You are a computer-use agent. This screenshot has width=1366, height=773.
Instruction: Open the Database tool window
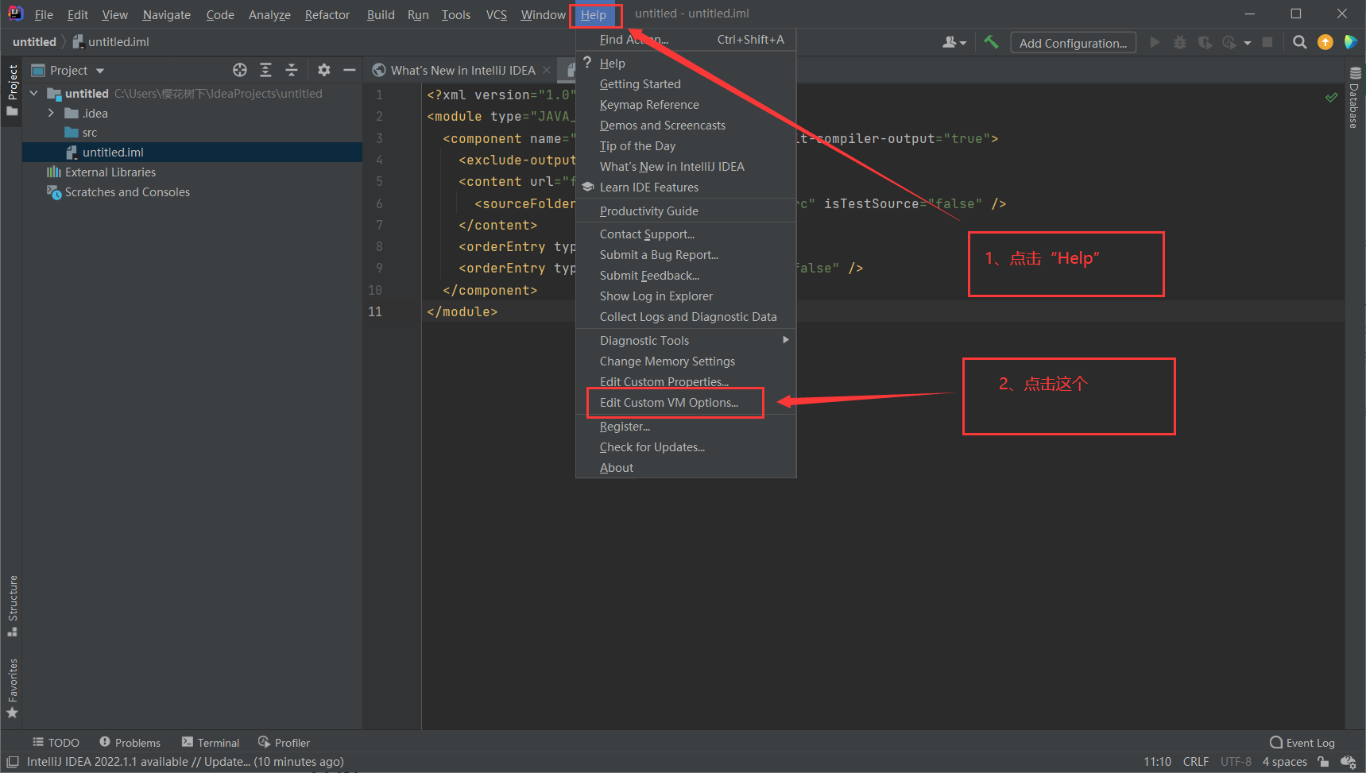tap(1355, 97)
